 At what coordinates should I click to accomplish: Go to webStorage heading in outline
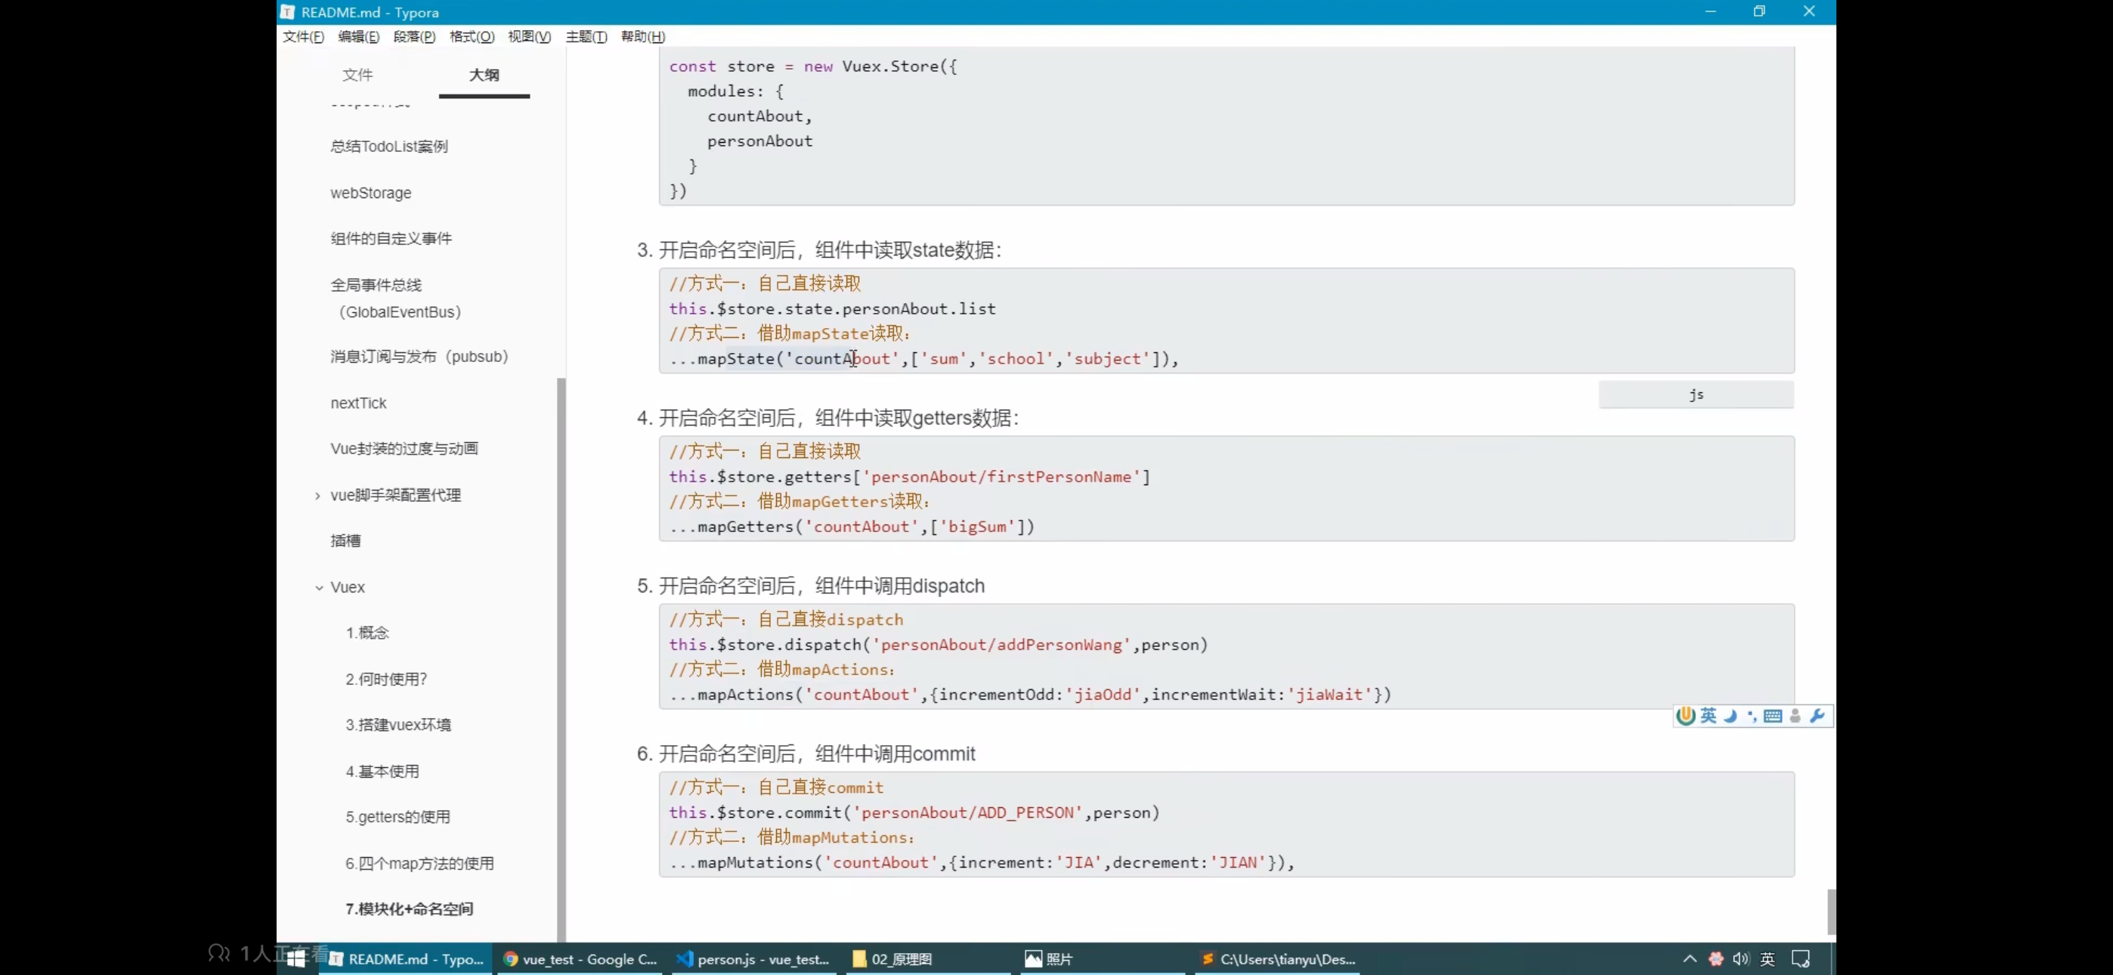371,193
